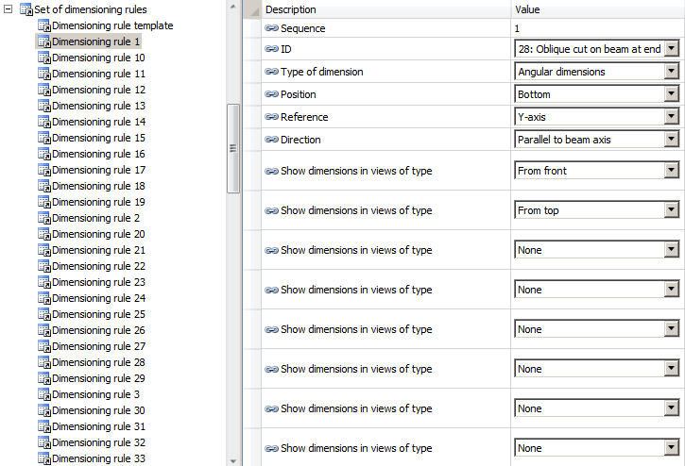Viewport: 685px width, 466px height.
Task: Collapse the Set of dimensioning rules tree
Action: (x=9, y=9)
